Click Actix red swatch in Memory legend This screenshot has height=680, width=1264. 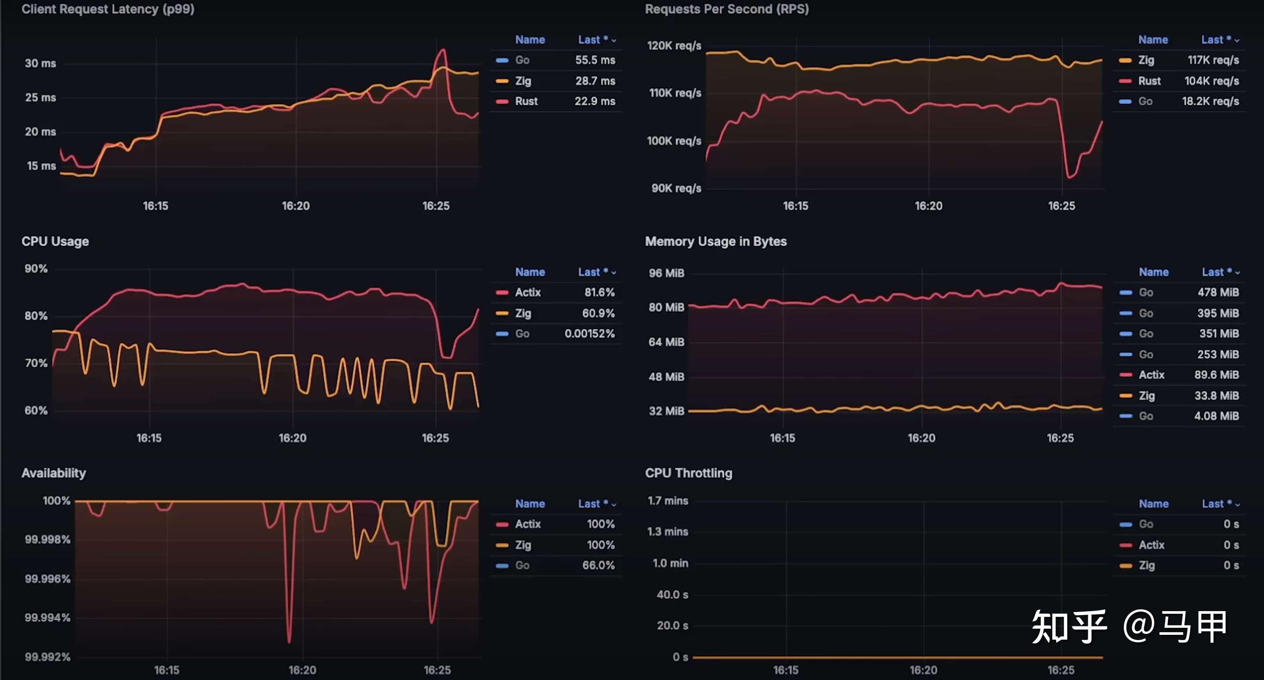click(x=1126, y=375)
